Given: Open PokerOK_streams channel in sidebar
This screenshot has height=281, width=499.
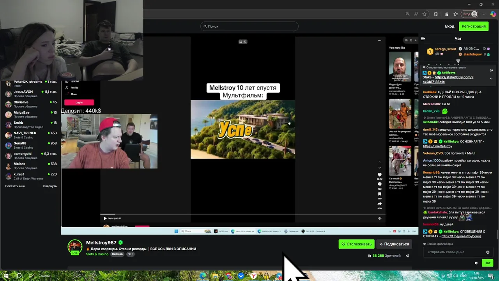Looking at the screenshot, I should tap(31, 84).
